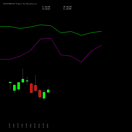Click the '25 Feb' date label
The width and height of the screenshot is (132, 132).
(48, 126)
